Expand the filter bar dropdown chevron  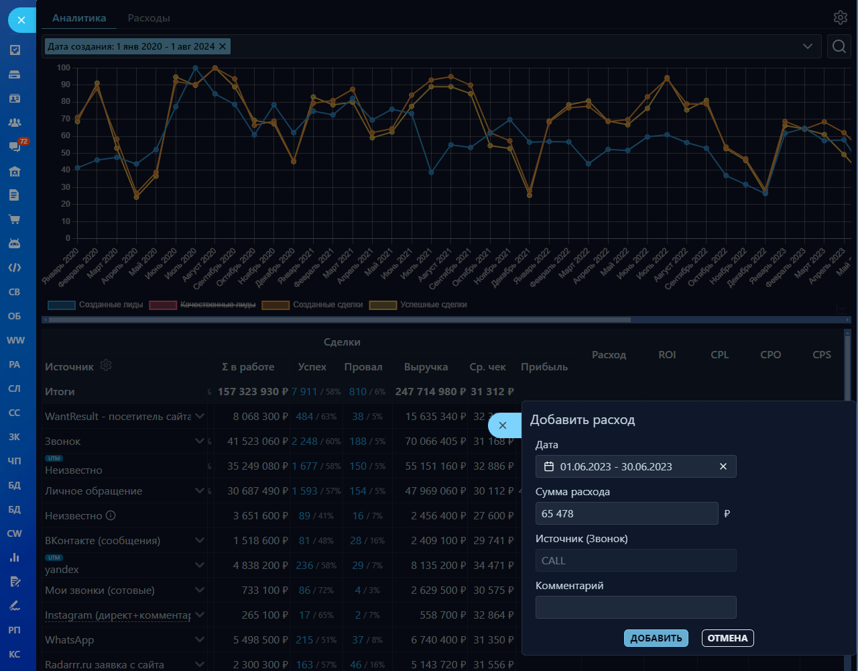click(808, 46)
